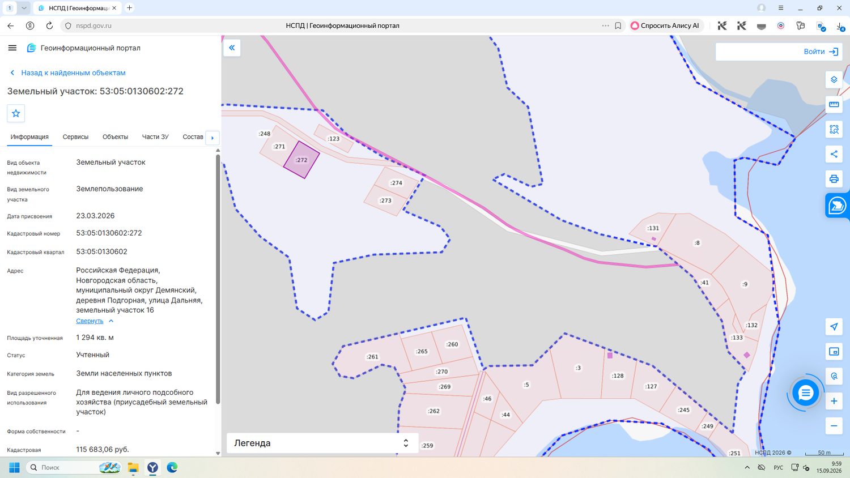Open the map layers tool
This screenshot has height=478, width=850.
834,80
